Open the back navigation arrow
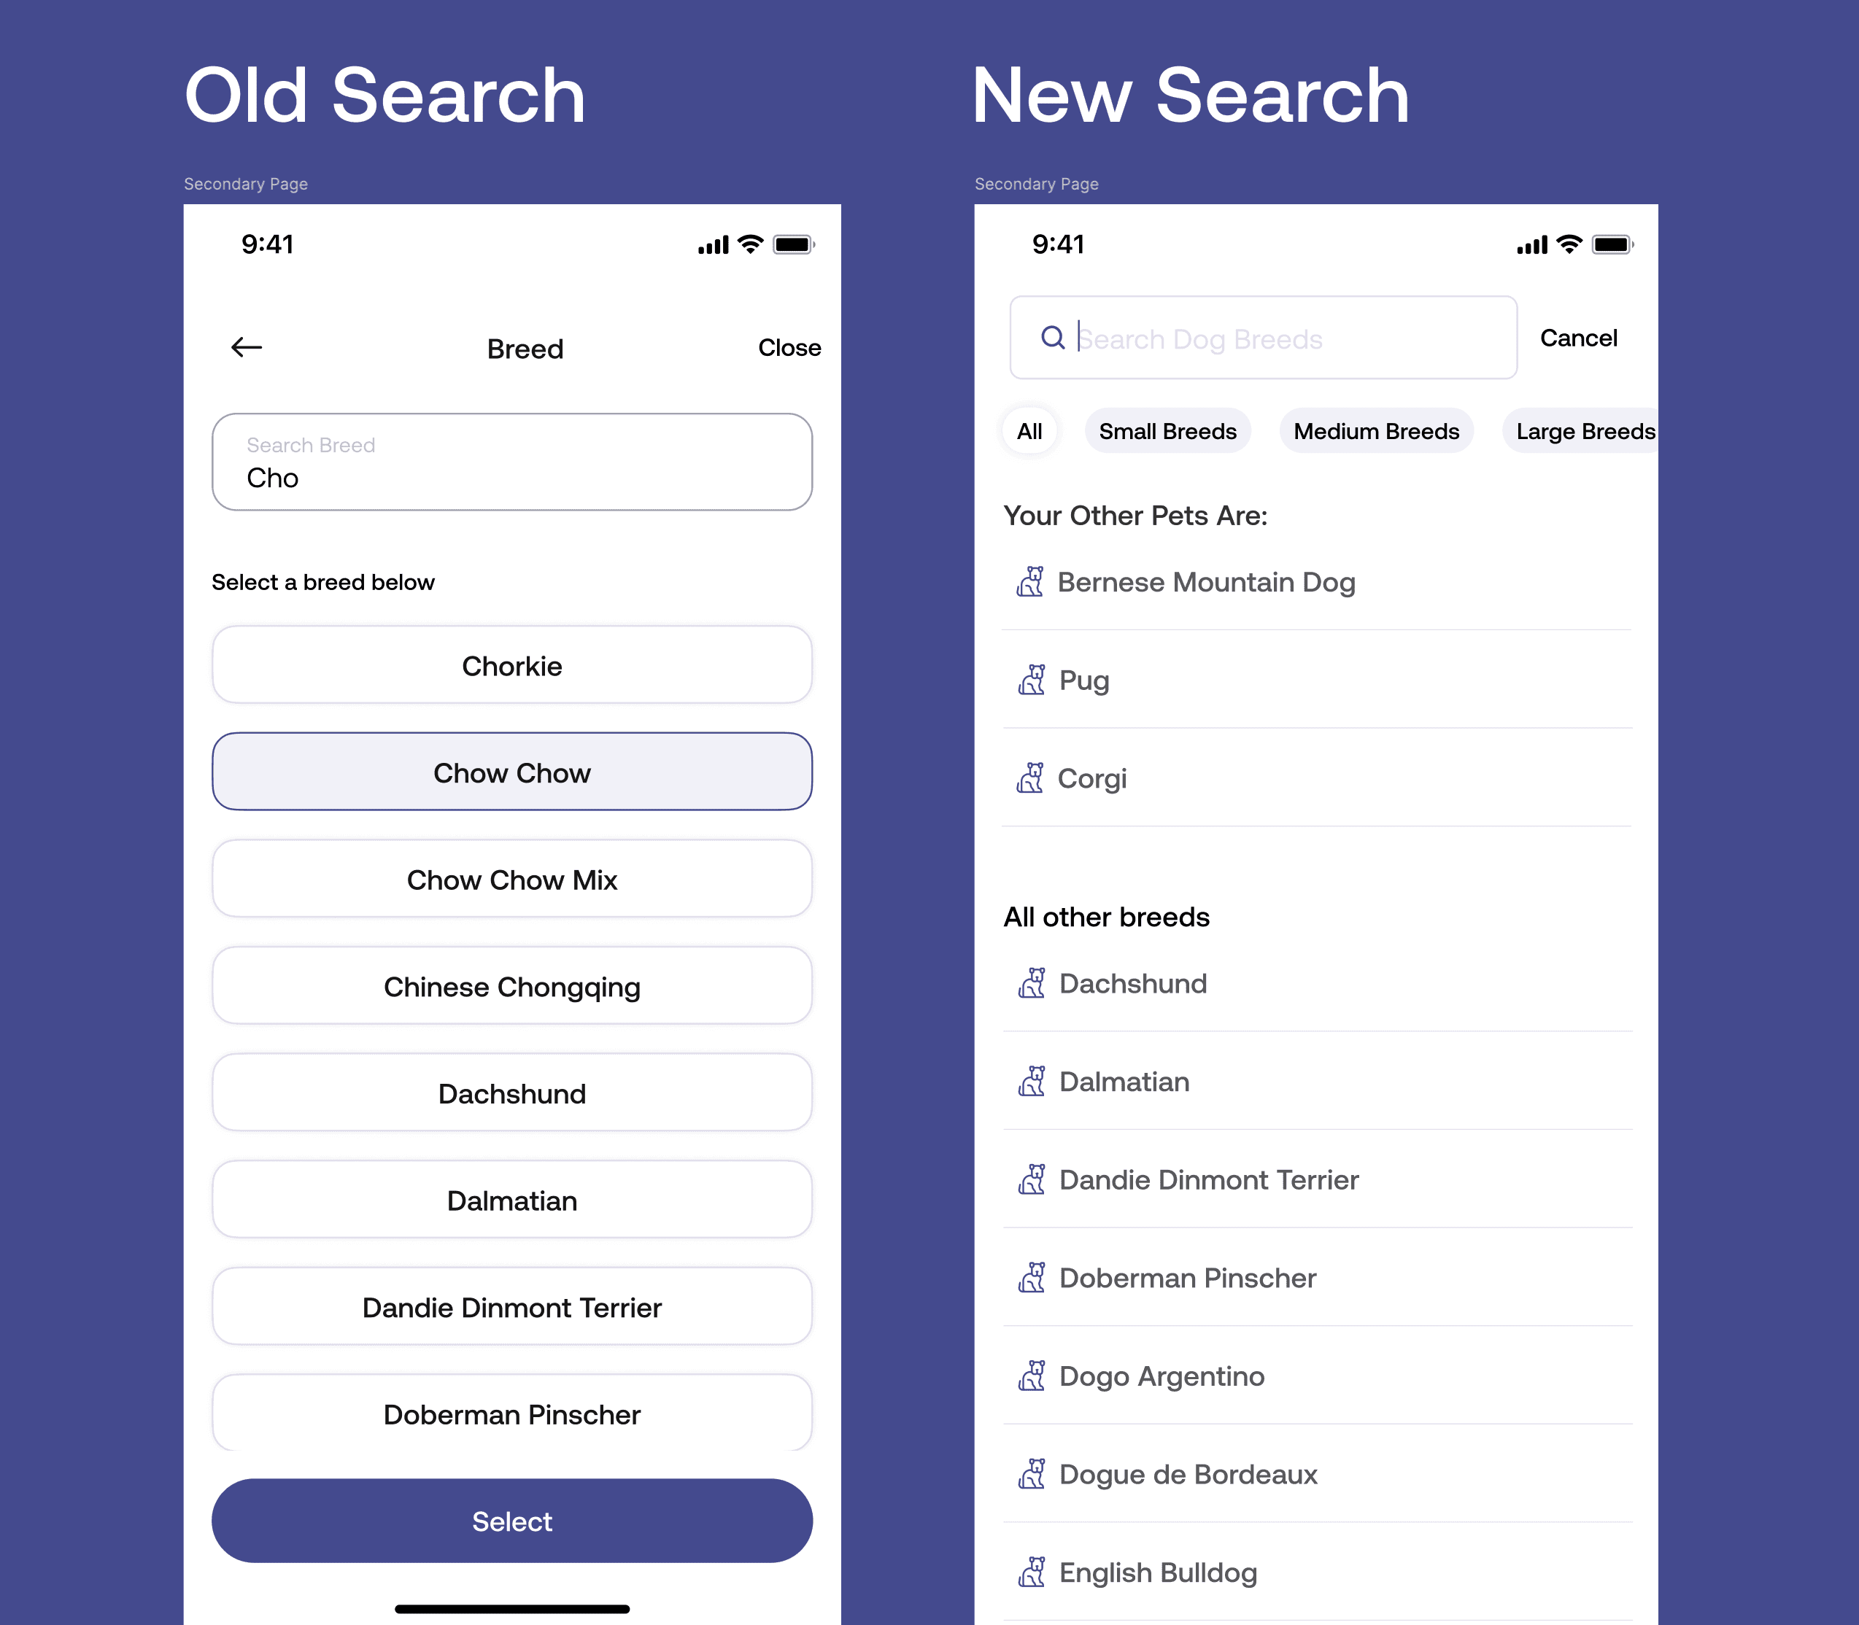1859x1625 pixels. pos(247,348)
